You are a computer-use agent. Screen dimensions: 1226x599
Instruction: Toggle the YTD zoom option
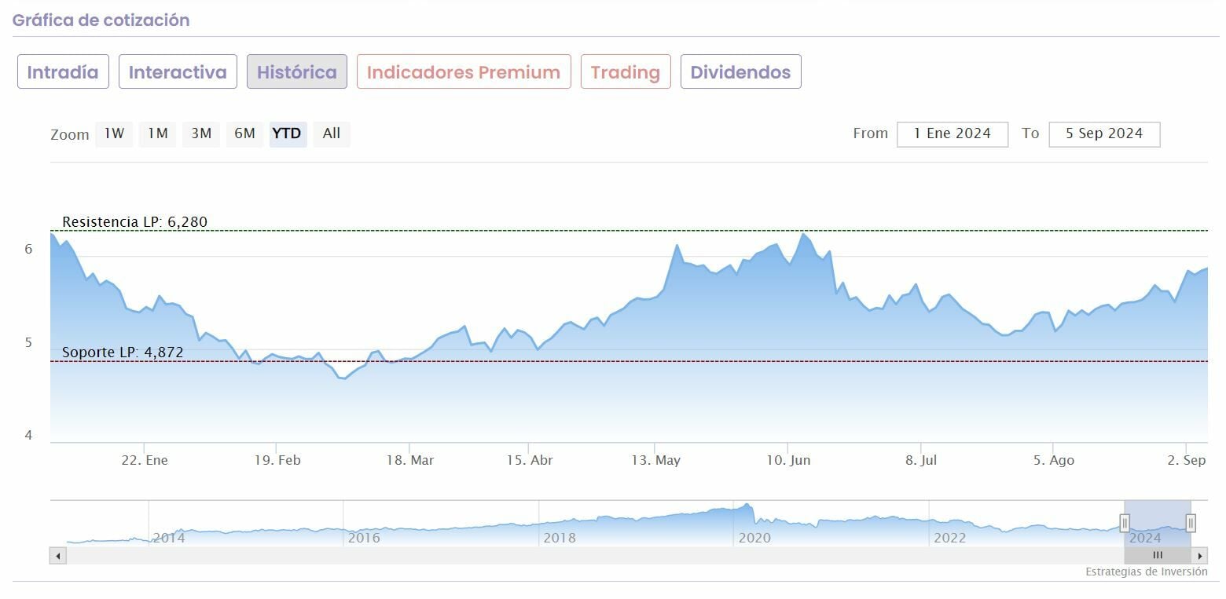(287, 133)
